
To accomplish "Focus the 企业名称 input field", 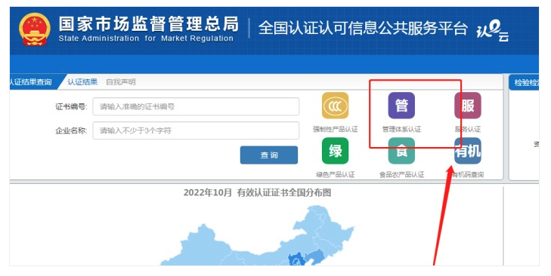I will 196,130.
